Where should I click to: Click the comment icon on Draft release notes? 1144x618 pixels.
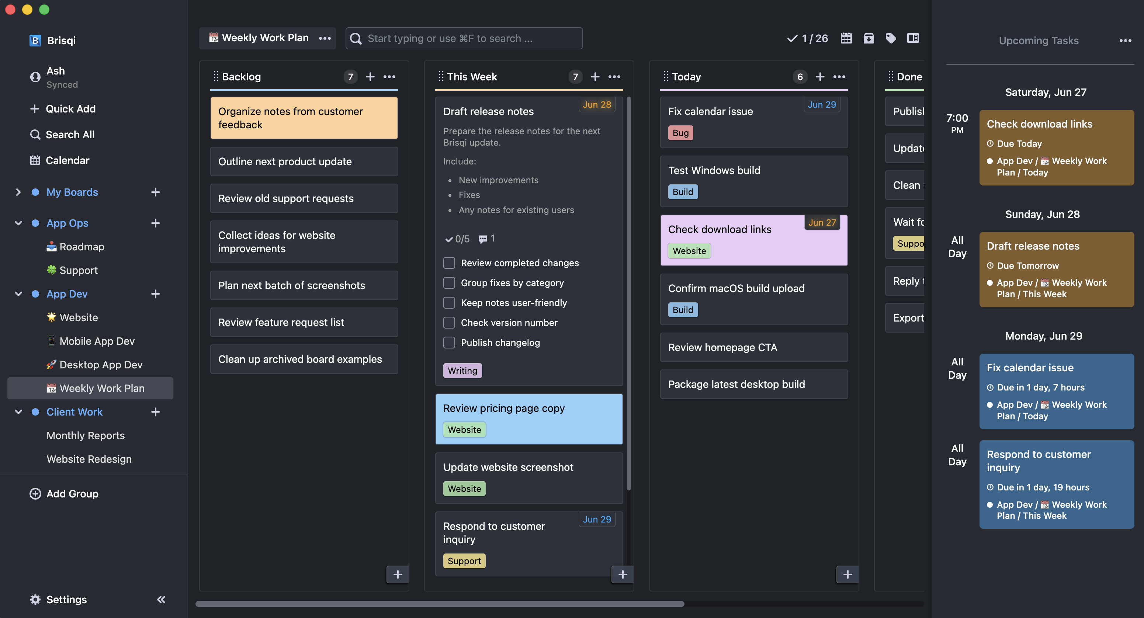(482, 239)
